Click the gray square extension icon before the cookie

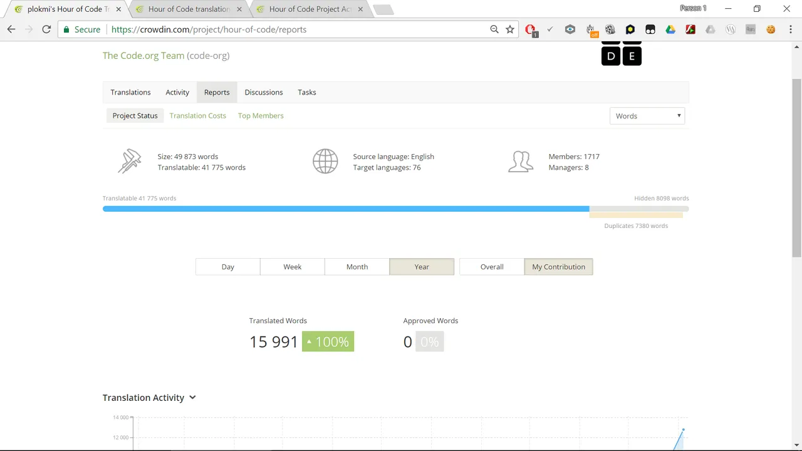(751, 29)
